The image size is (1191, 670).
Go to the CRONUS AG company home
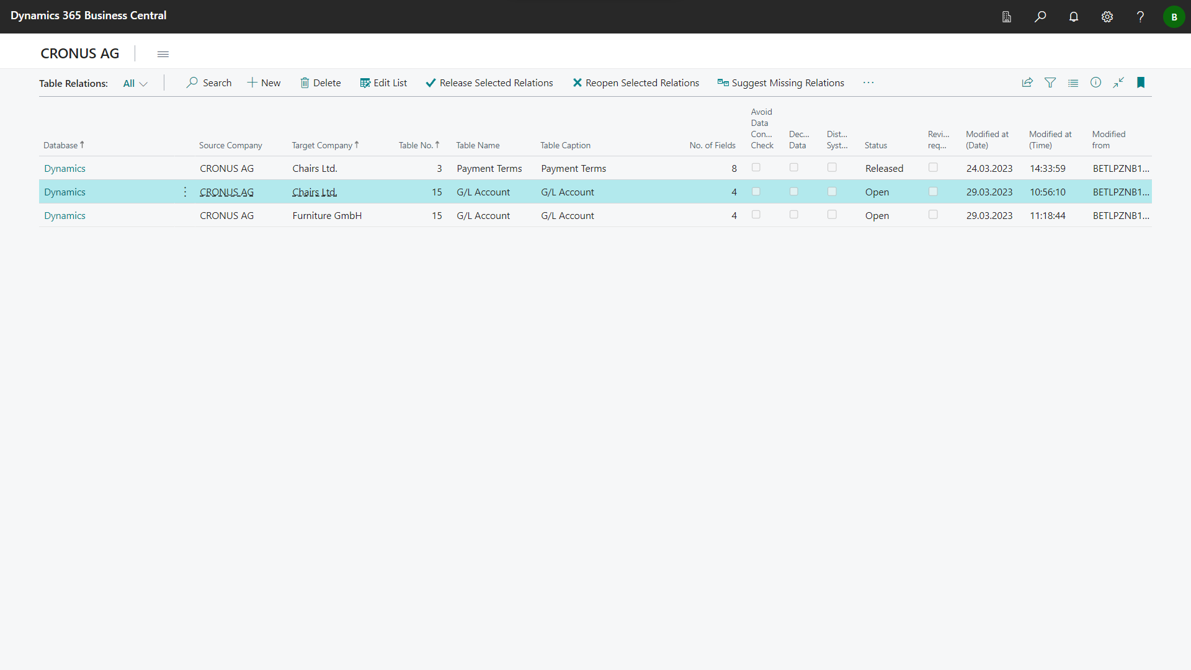click(x=79, y=53)
